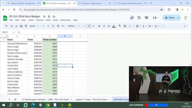
Task: Open Microsoft Edge from the taskbar
Action: (x=33, y=105)
